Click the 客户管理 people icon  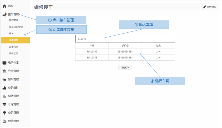4,79
